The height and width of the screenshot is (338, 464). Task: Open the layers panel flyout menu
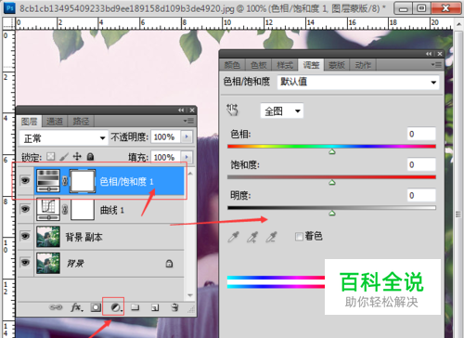tap(189, 121)
